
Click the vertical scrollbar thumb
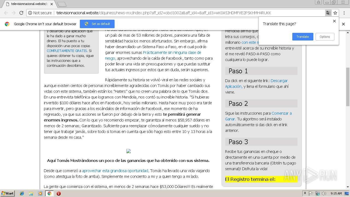348,87
